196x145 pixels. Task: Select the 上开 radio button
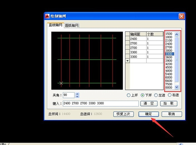point(129,95)
